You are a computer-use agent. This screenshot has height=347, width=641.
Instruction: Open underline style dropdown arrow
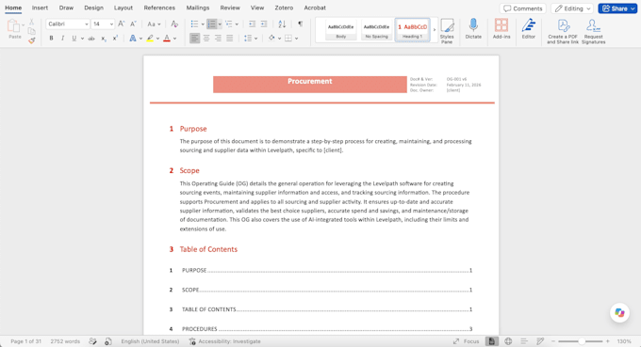[x=82, y=39]
